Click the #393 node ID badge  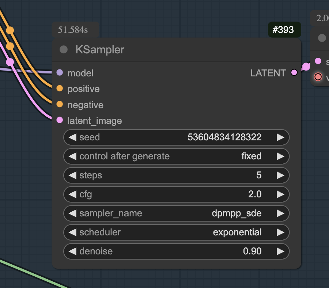point(284,30)
